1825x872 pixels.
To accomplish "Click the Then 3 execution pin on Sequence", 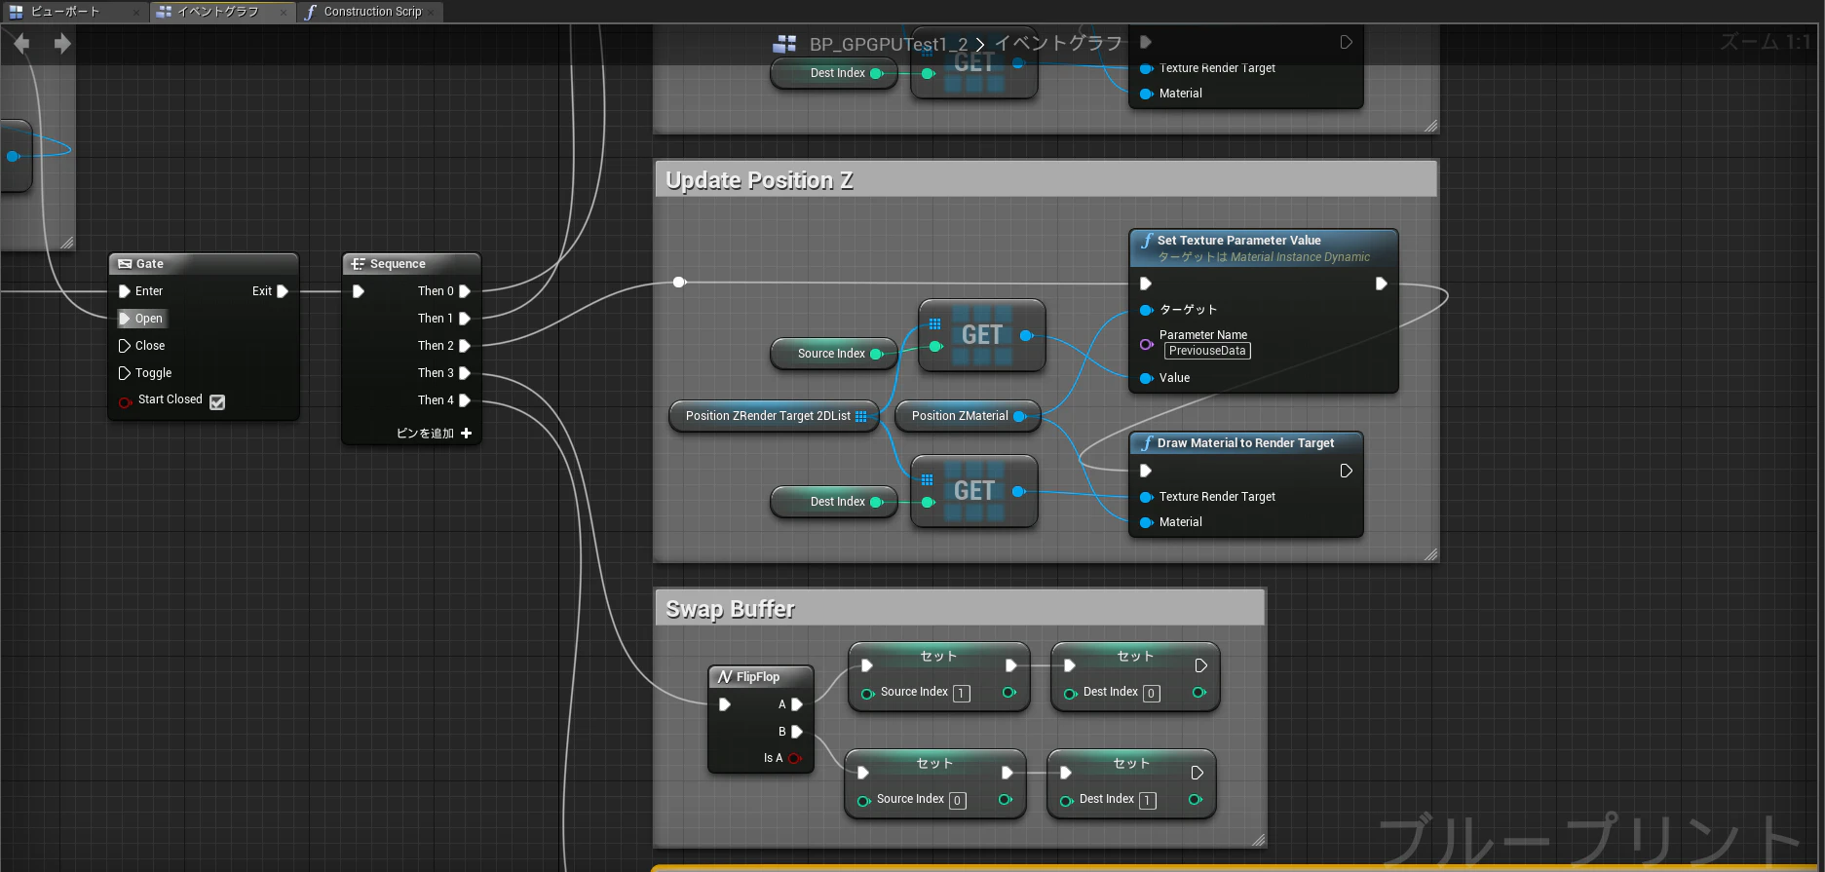I will 465,373.
